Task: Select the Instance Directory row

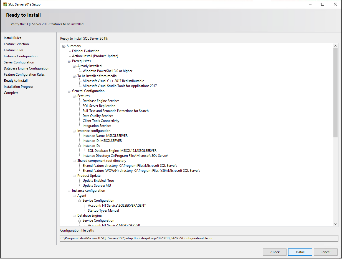Action: (125, 156)
